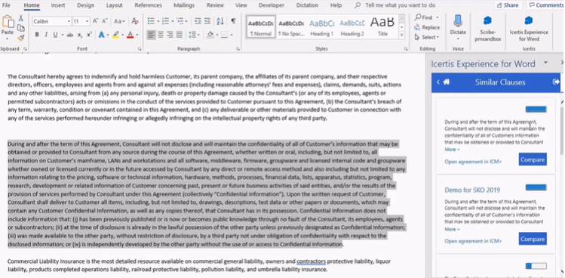Insert a numbered list
The height and width of the screenshot is (278, 565).
165,21
